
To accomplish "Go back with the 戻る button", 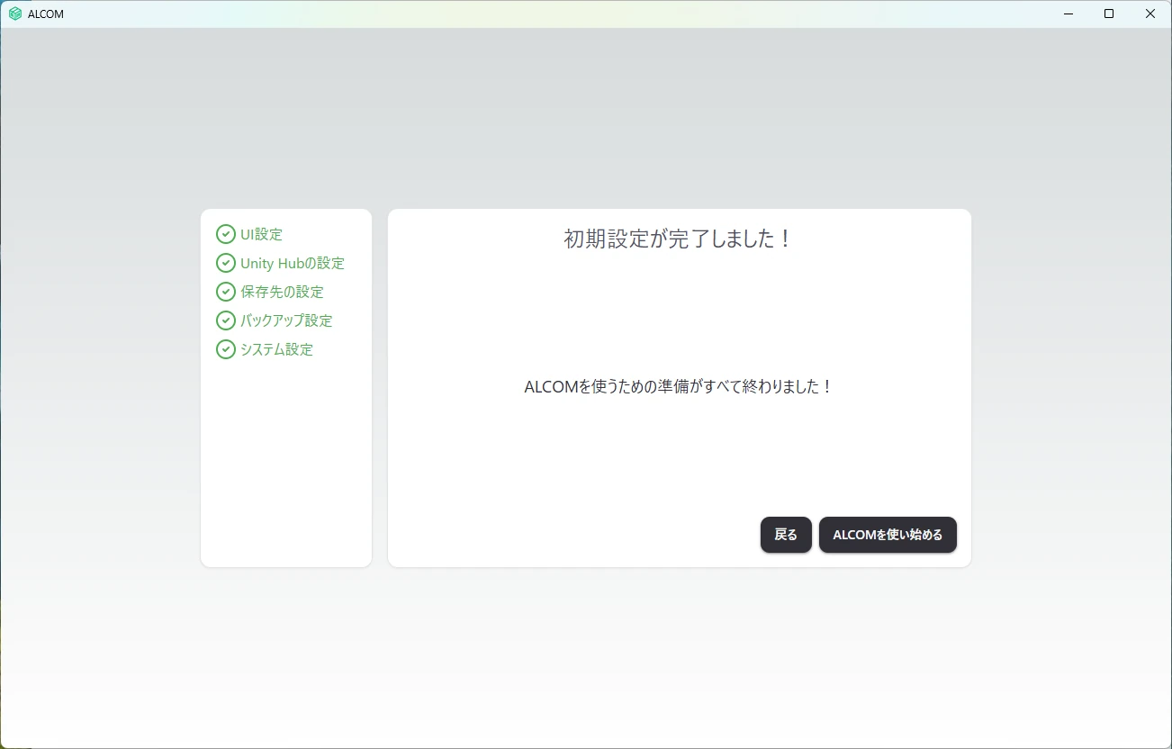I will tap(786, 535).
